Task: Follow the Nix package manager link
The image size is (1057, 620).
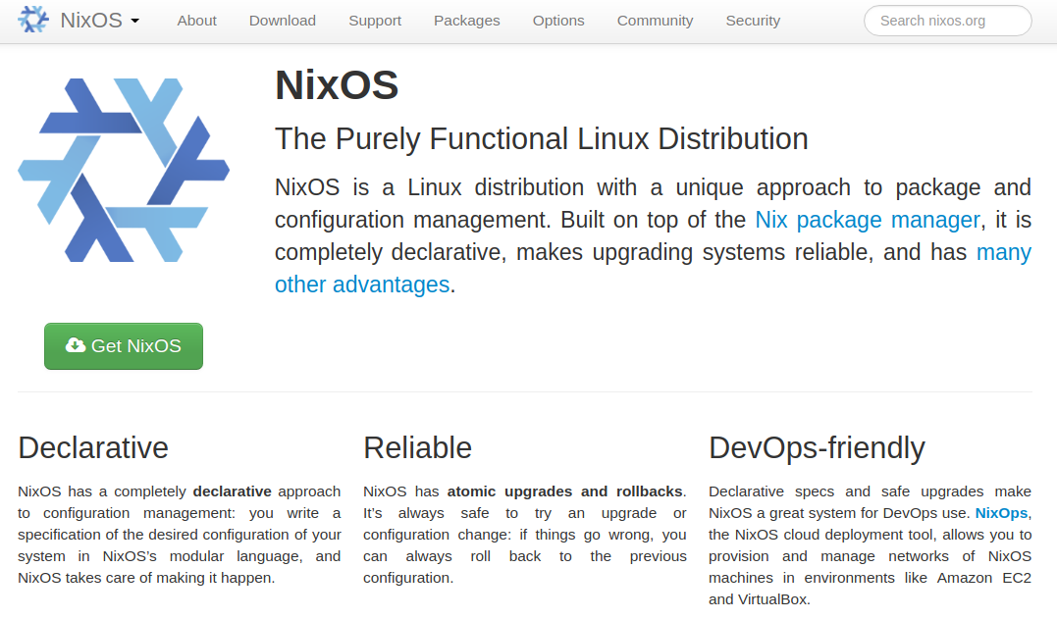Action: pyautogui.click(x=867, y=220)
